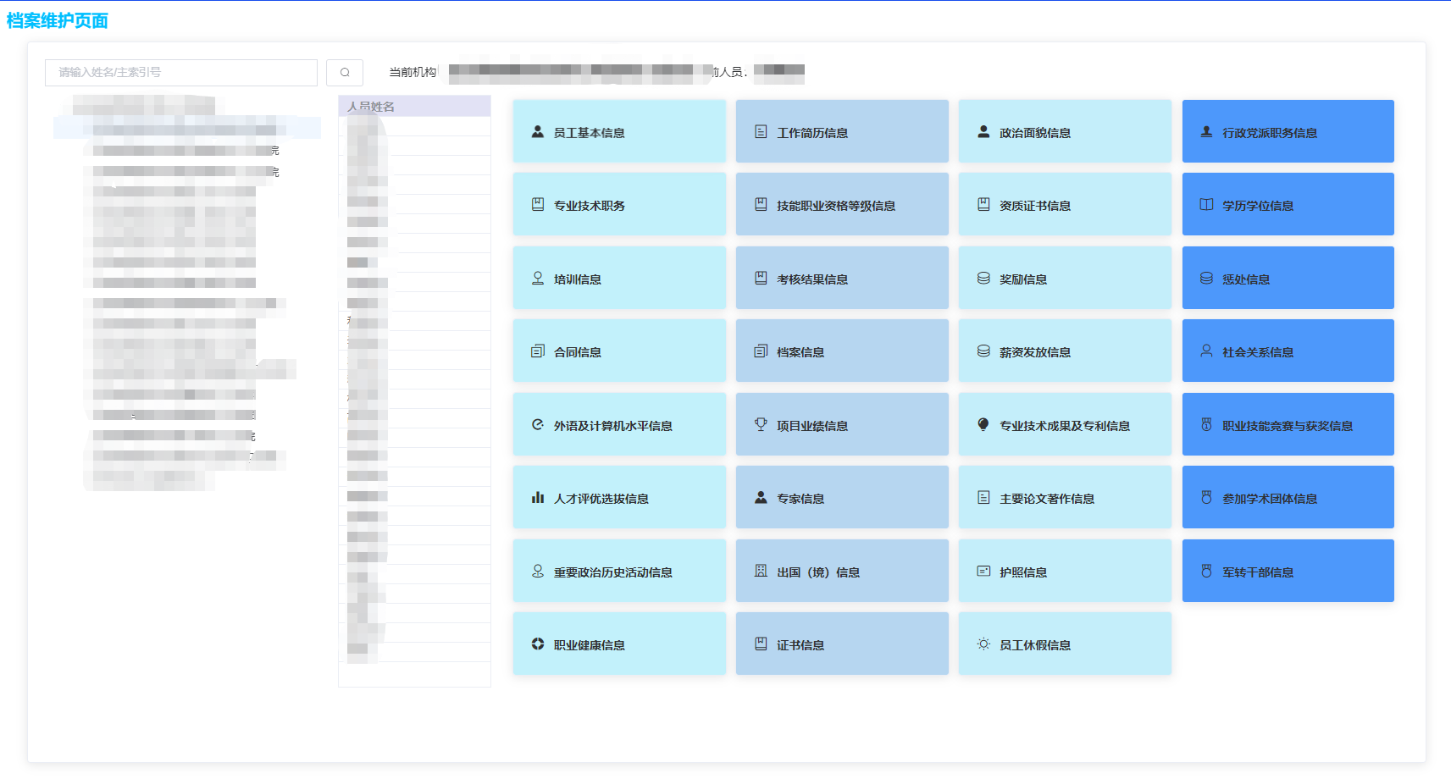Open 档案信息 by its label
Screen dimensions: 1451x779
coord(800,352)
